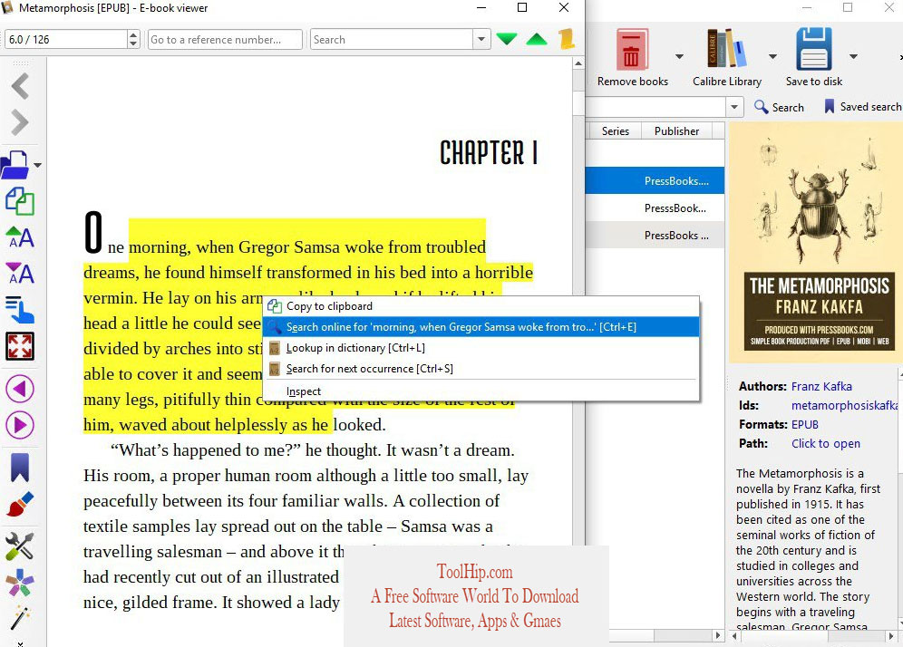The height and width of the screenshot is (647, 903).
Task: Find previous match with green up arrow
Action: 537,39
